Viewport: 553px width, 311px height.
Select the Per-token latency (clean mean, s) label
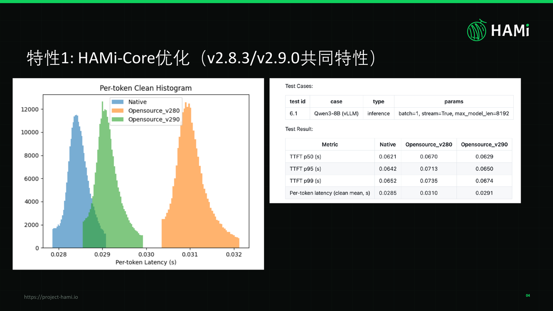(330, 193)
